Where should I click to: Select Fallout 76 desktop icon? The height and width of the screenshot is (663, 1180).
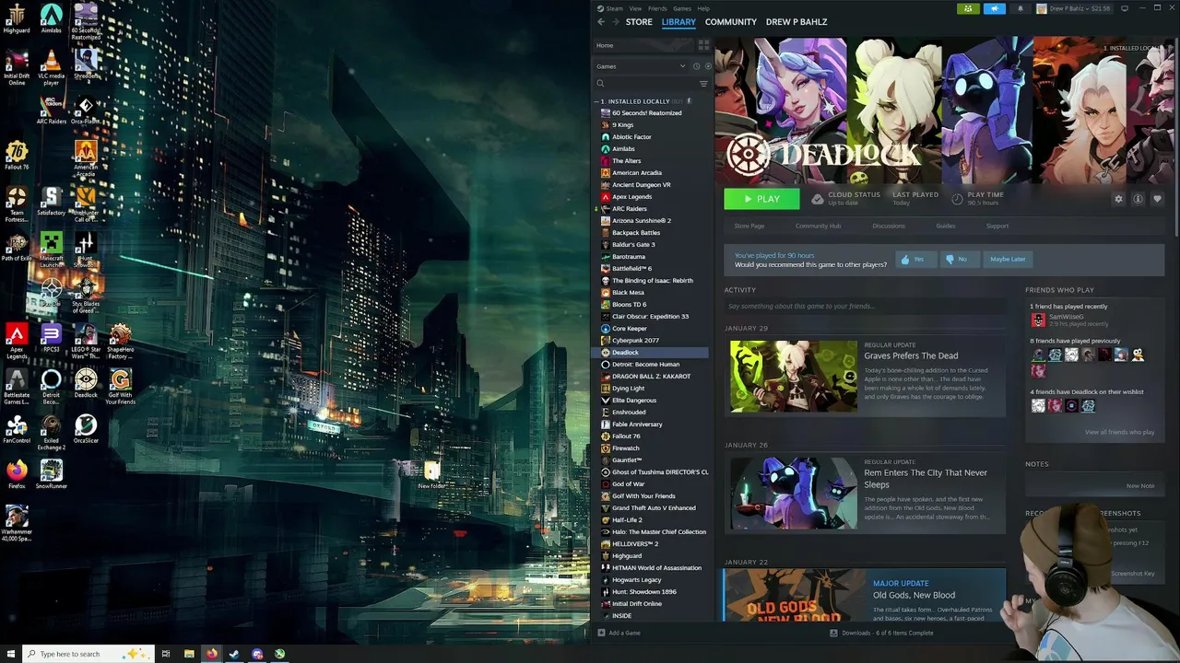pyautogui.click(x=17, y=156)
